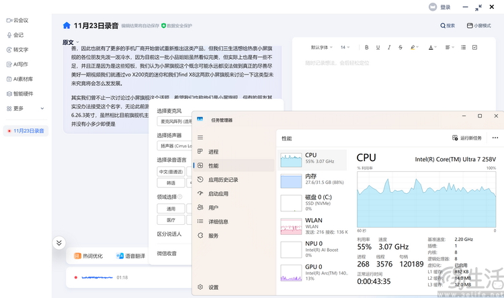Screen dimensions: 504x298
Task: Open 用户 in Task Manager
Action: (234, 208)
